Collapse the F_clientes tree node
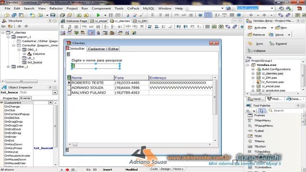306x172 pixels. tap(3, 32)
